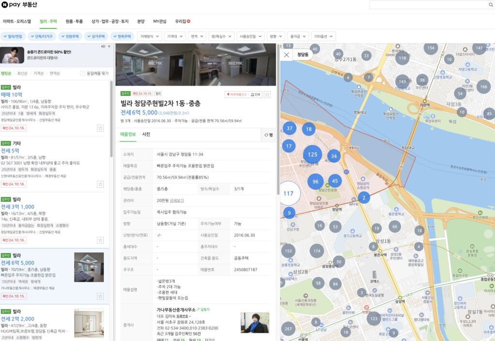Open the blue 18 map cluster
Viewport: 495px width, 341px height.
click(309, 129)
